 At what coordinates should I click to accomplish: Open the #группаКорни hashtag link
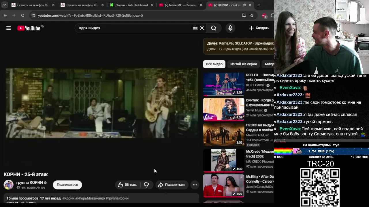(x=117, y=198)
